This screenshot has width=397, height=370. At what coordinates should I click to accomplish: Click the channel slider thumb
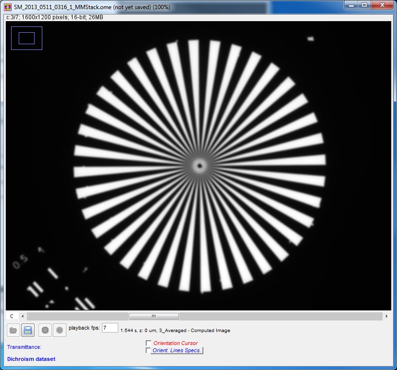(x=154, y=317)
